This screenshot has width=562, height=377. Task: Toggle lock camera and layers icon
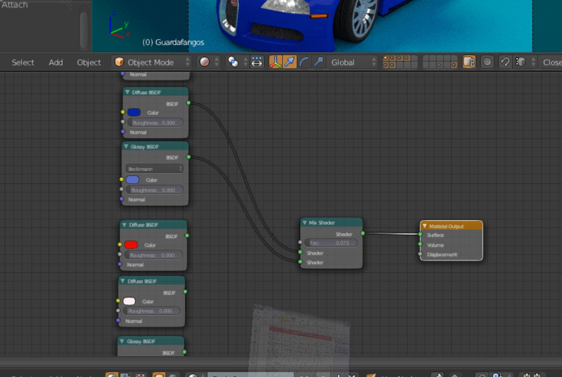tap(469, 62)
